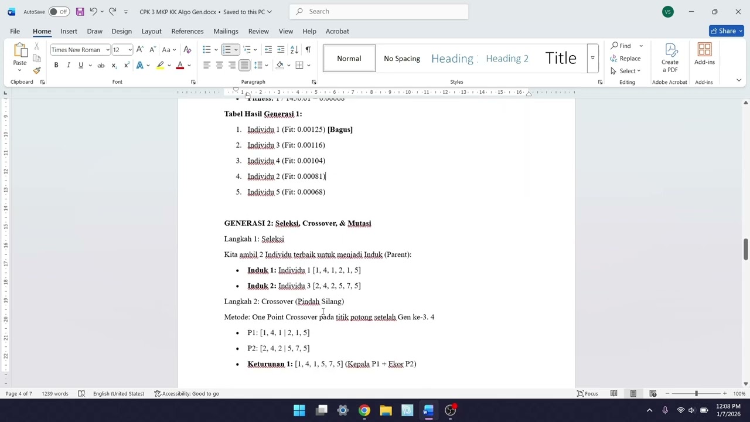Adjust the zoom slider handle
750x422 pixels.
[696, 393]
